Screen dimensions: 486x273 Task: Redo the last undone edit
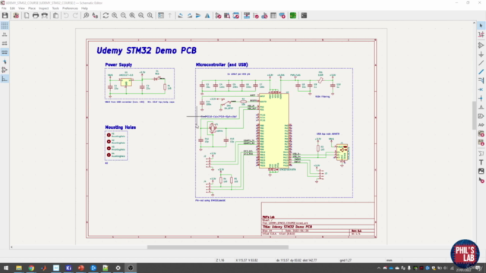point(75,15)
